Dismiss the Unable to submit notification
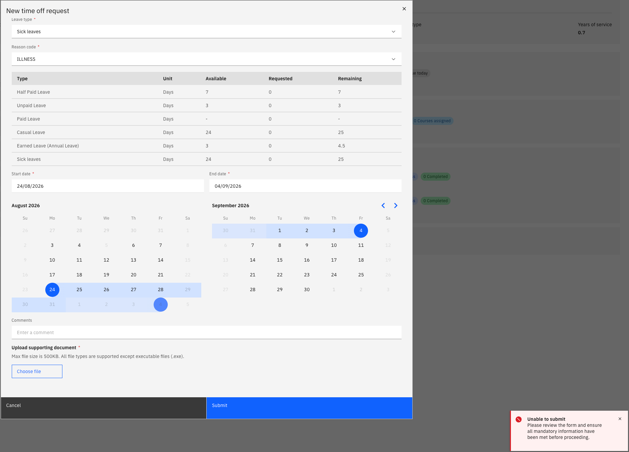This screenshot has height=452, width=629. click(620, 419)
